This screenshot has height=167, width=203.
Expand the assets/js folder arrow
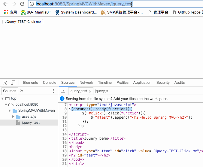click(13, 117)
